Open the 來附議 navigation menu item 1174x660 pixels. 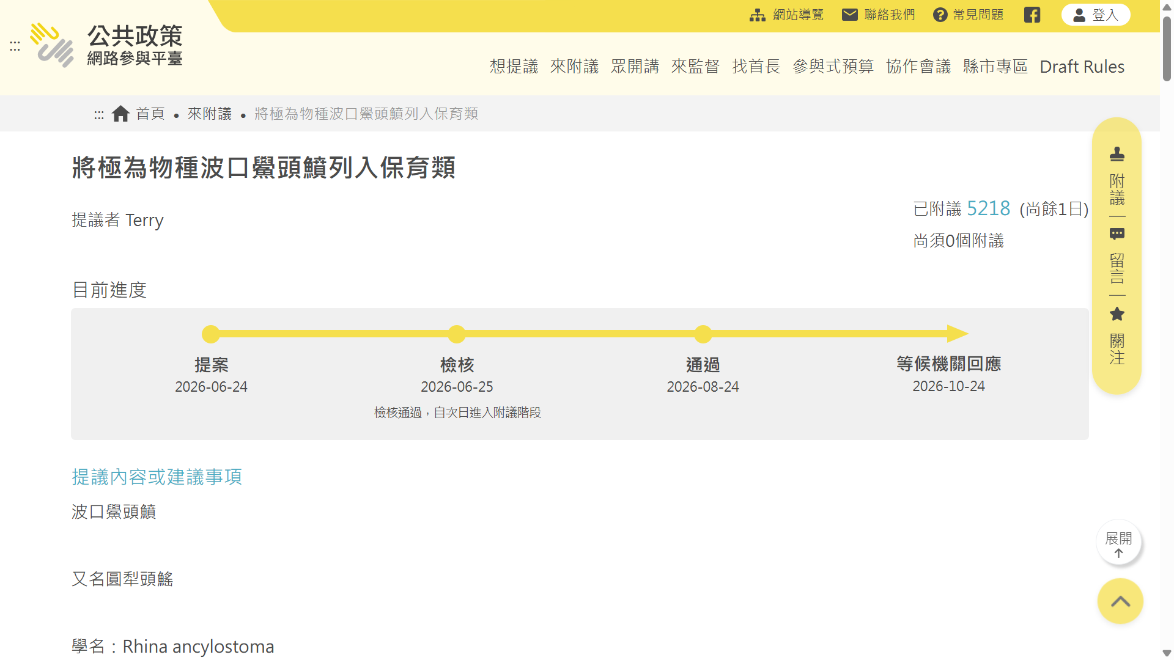pos(574,67)
